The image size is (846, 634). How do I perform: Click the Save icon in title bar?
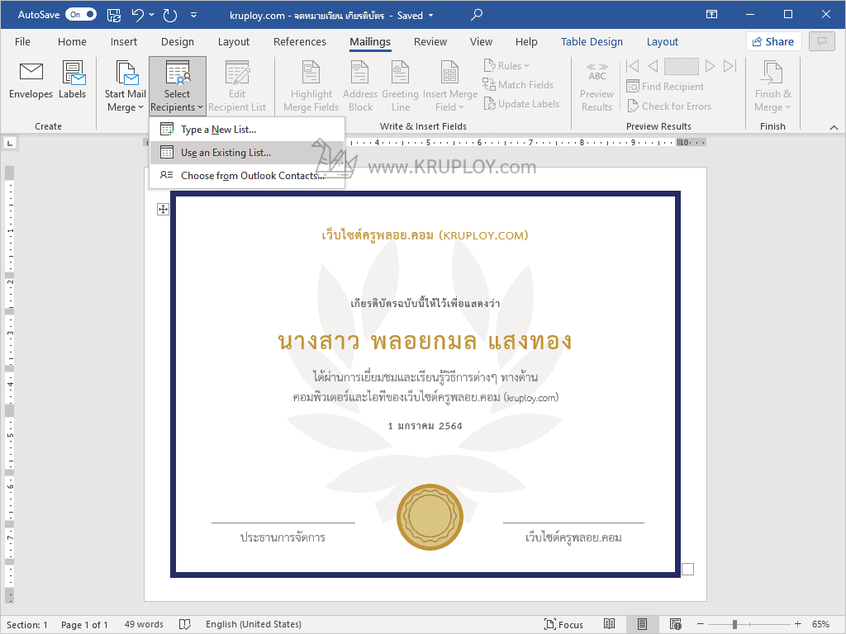(x=114, y=15)
